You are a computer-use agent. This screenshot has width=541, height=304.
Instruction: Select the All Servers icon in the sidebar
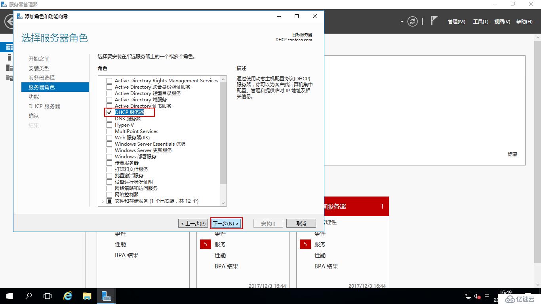pos(9,67)
